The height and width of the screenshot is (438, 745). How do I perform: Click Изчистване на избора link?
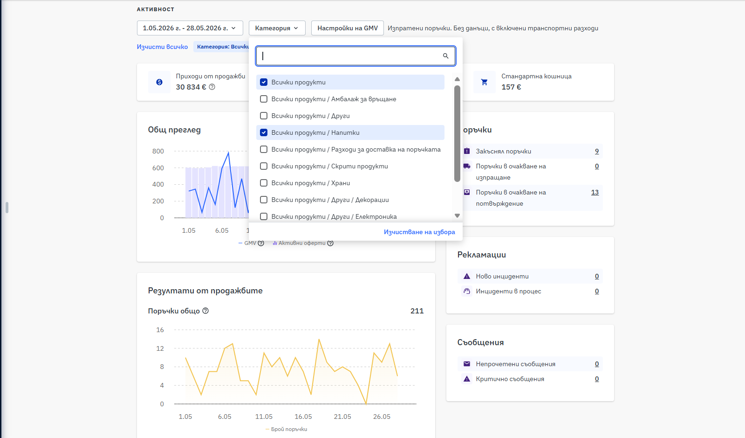point(419,232)
